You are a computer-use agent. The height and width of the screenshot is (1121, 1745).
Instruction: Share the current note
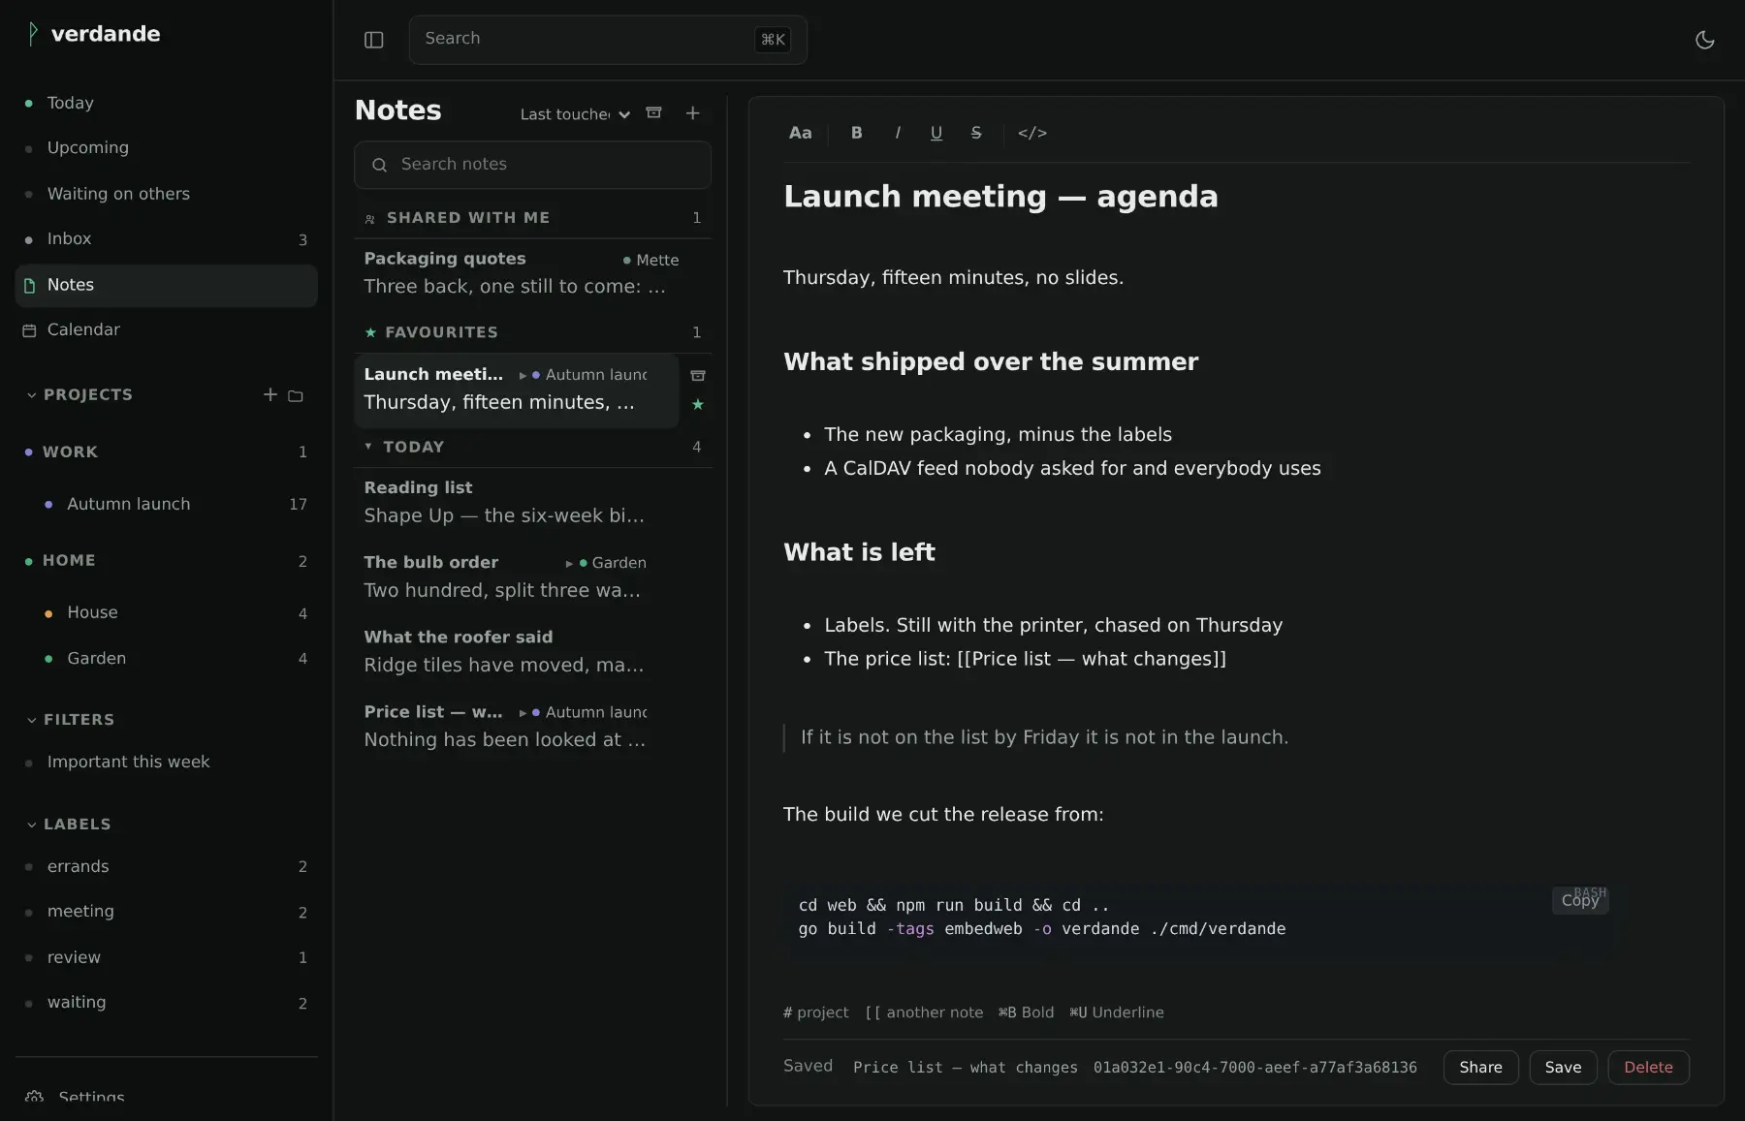click(1480, 1067)
